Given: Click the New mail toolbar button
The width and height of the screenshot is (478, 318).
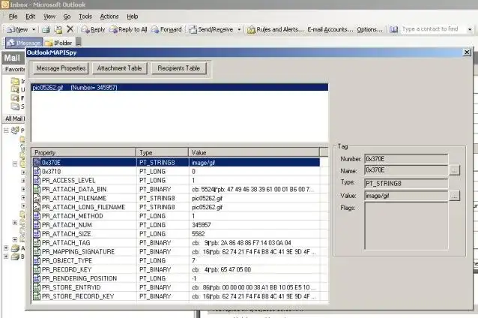Looking at the screenshot, I should [x=17, y=29].
